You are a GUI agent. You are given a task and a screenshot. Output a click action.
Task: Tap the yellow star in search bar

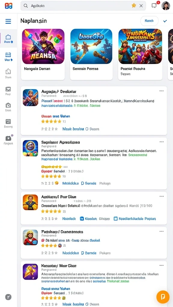(x=134, y=6)
